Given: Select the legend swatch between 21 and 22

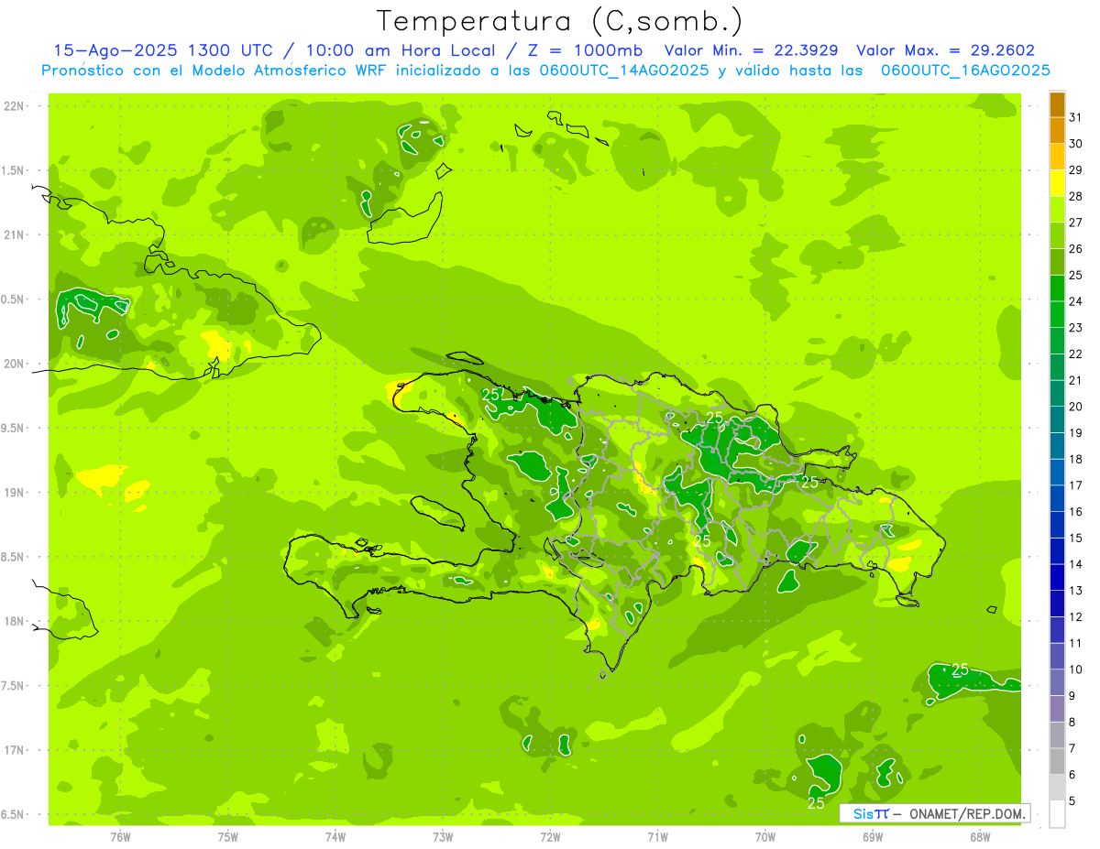Looking at the screenshot, I should (x=1057, y=367).
